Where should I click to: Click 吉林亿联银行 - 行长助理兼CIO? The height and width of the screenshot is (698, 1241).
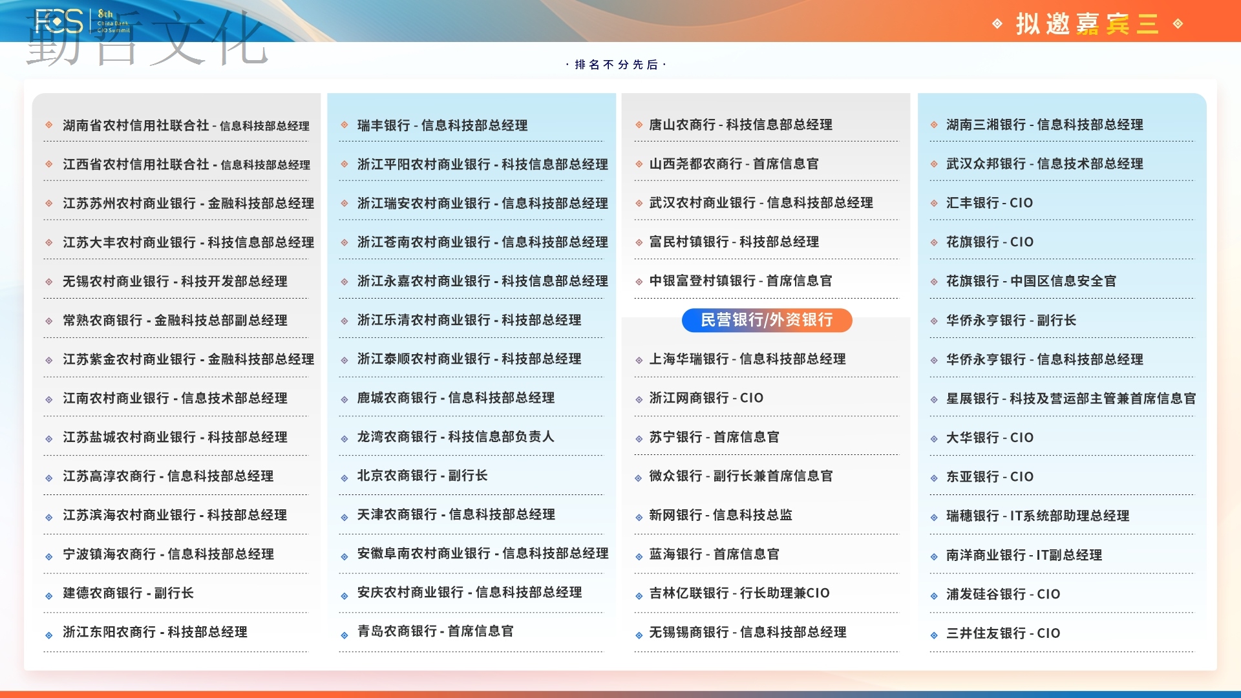[x=739, y=593]
